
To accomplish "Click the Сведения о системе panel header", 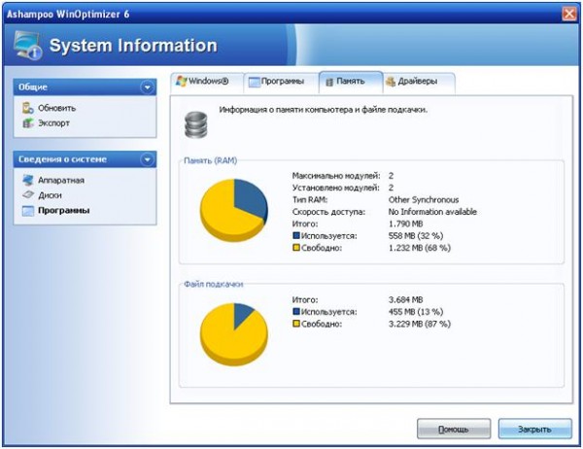I will [85, 159].
